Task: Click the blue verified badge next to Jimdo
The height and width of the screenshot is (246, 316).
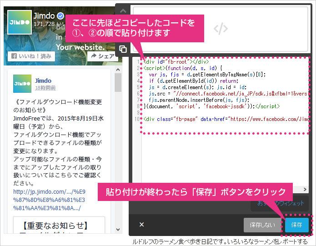Action: point(60,16)
